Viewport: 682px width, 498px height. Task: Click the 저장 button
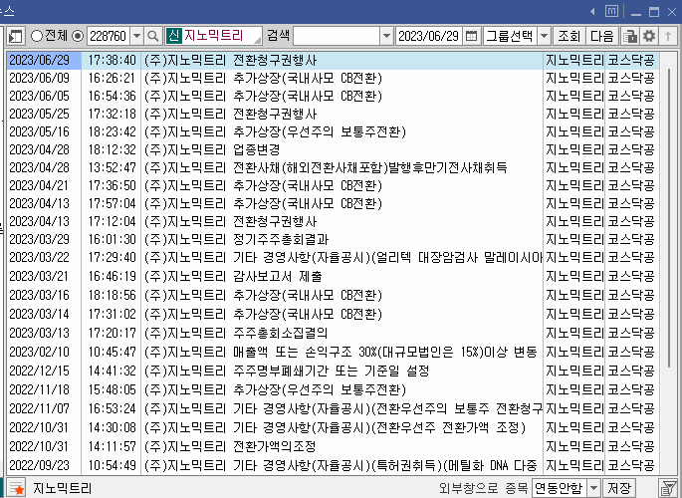(x=618, y=488)
